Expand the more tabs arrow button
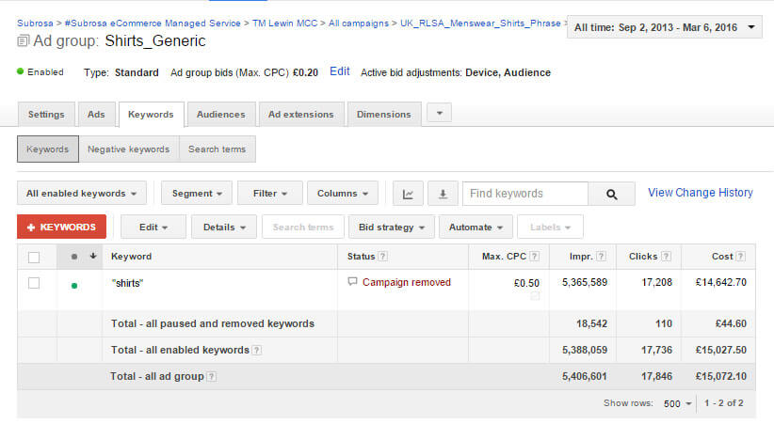 440,114
